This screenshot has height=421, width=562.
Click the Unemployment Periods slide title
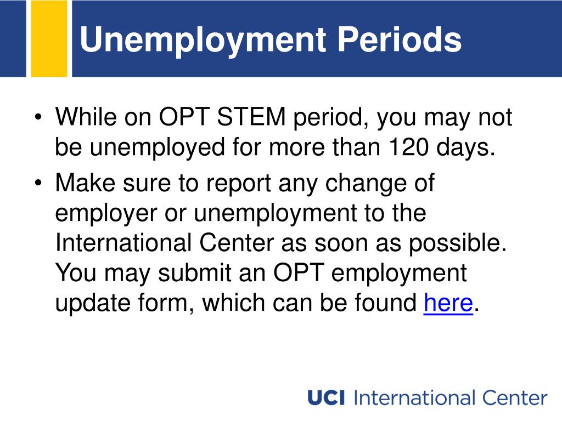271,39
